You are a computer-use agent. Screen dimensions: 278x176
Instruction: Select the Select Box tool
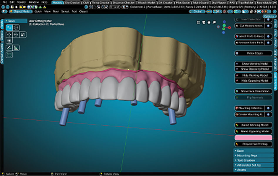click(x=9, y=28)
